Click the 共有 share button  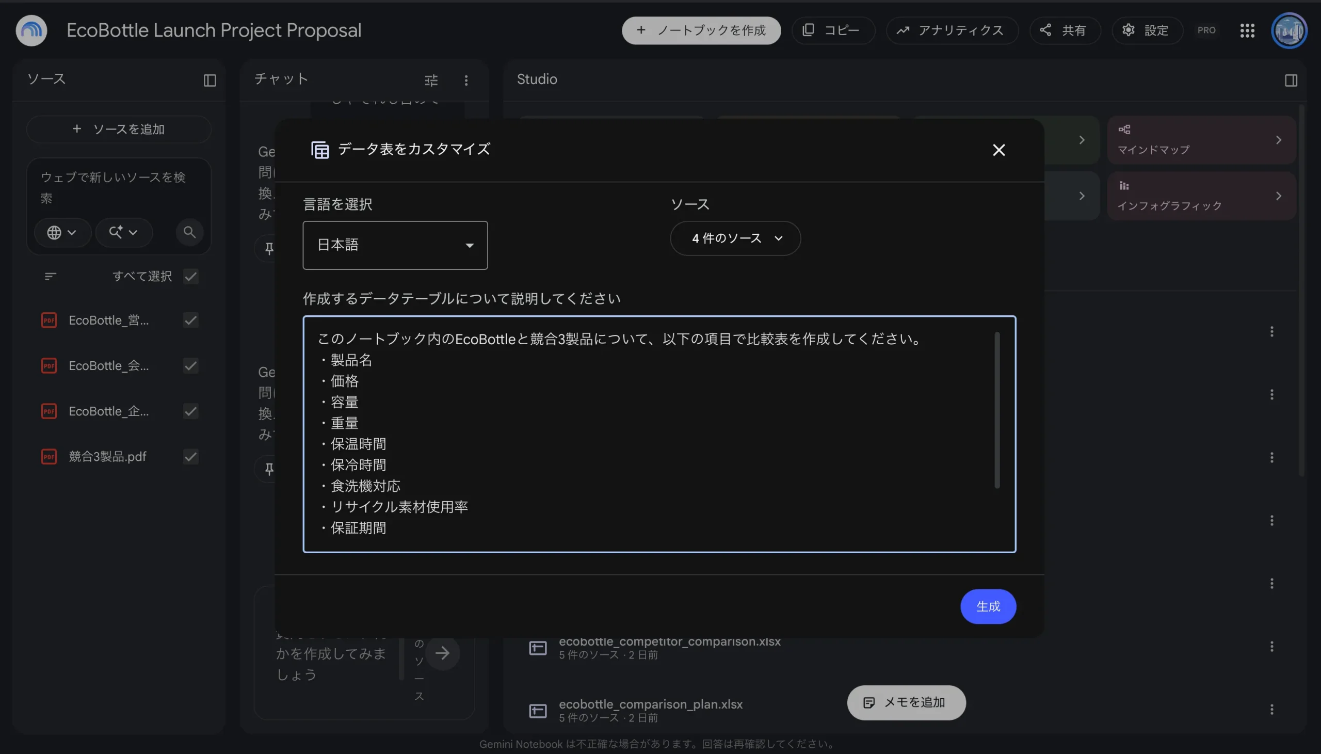1065,30
